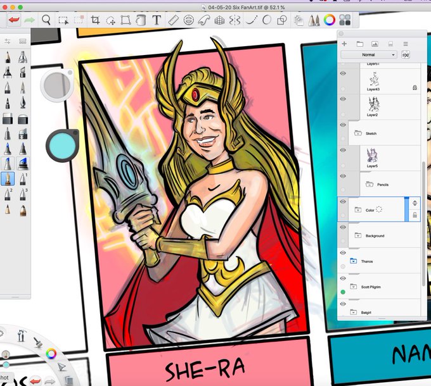431x386 pixels.
Task: Select the rectangular Selection tool
Action: pyautogui.click(x=63, y=20)
